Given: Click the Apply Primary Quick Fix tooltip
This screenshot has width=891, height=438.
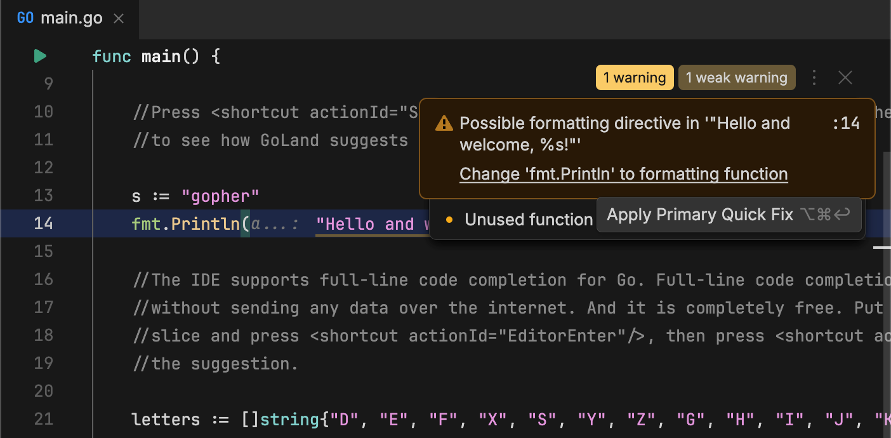Looking at the screenshot, I should tap(728, 215).
